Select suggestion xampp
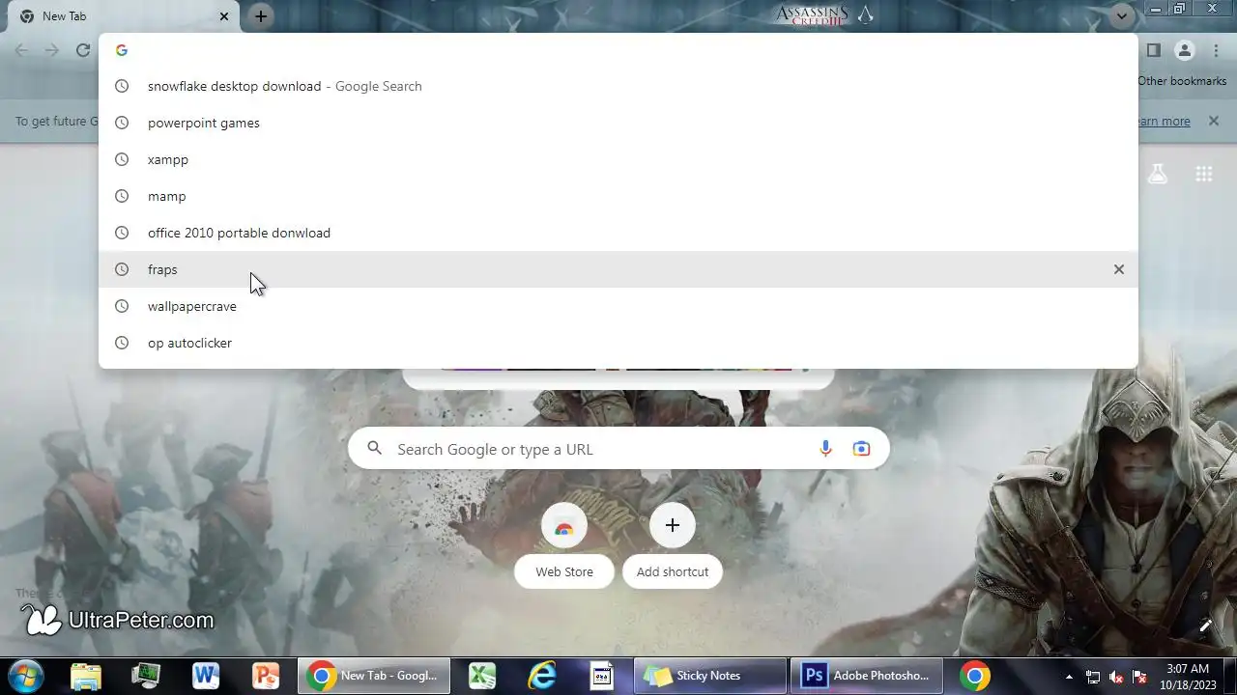 click(x=618, y=159)
